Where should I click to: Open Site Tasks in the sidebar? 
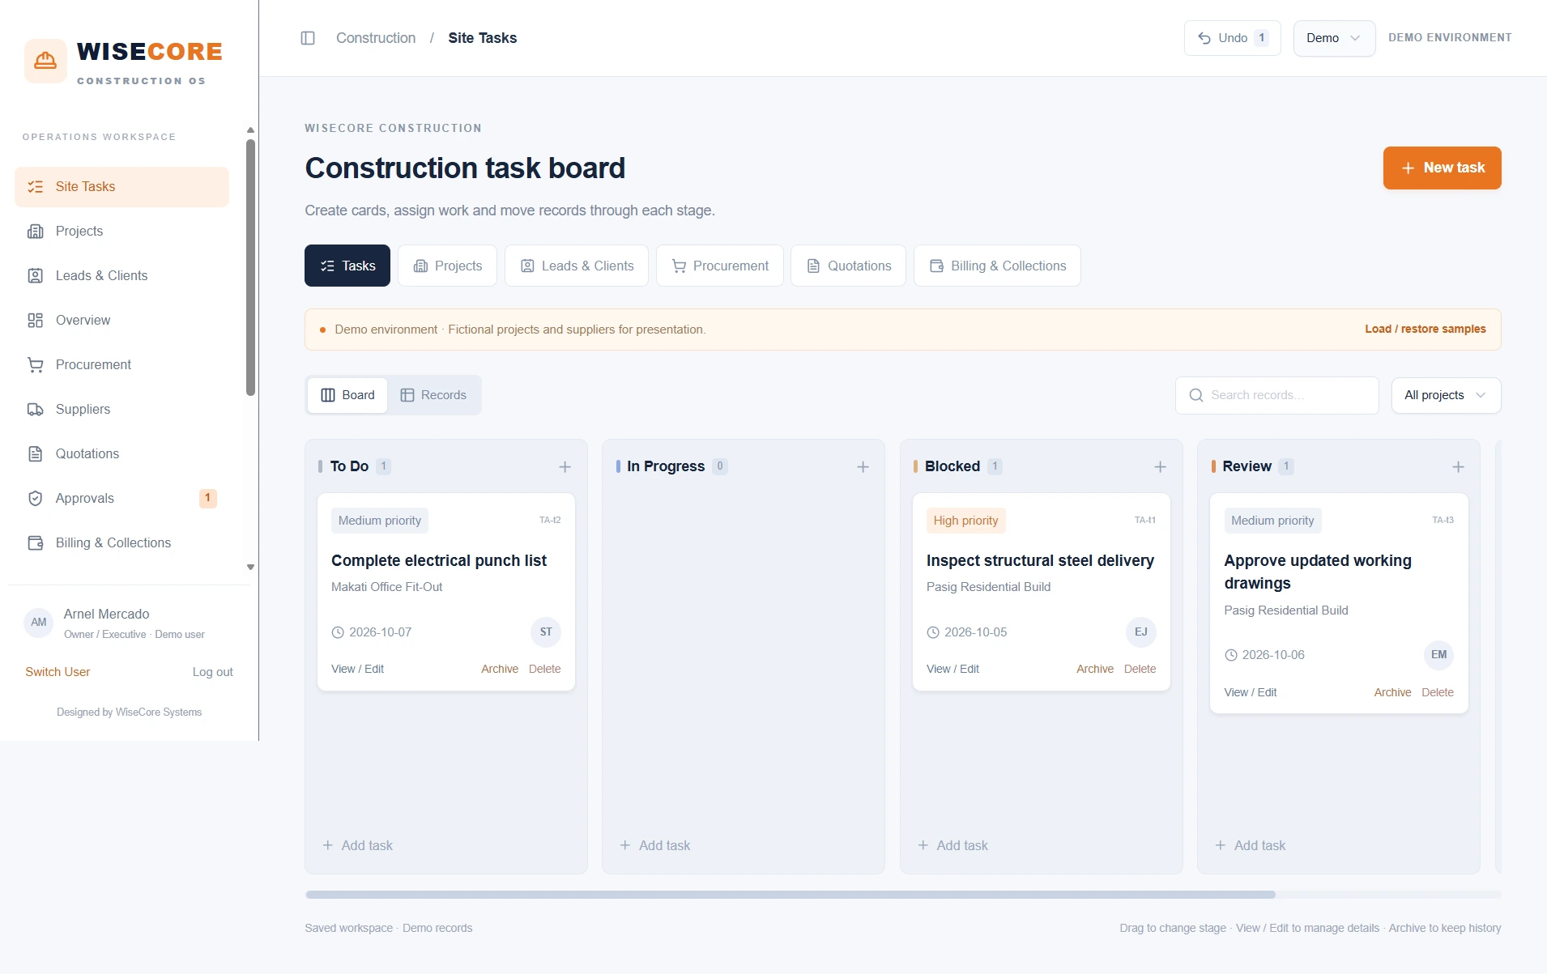coord(121,187)
